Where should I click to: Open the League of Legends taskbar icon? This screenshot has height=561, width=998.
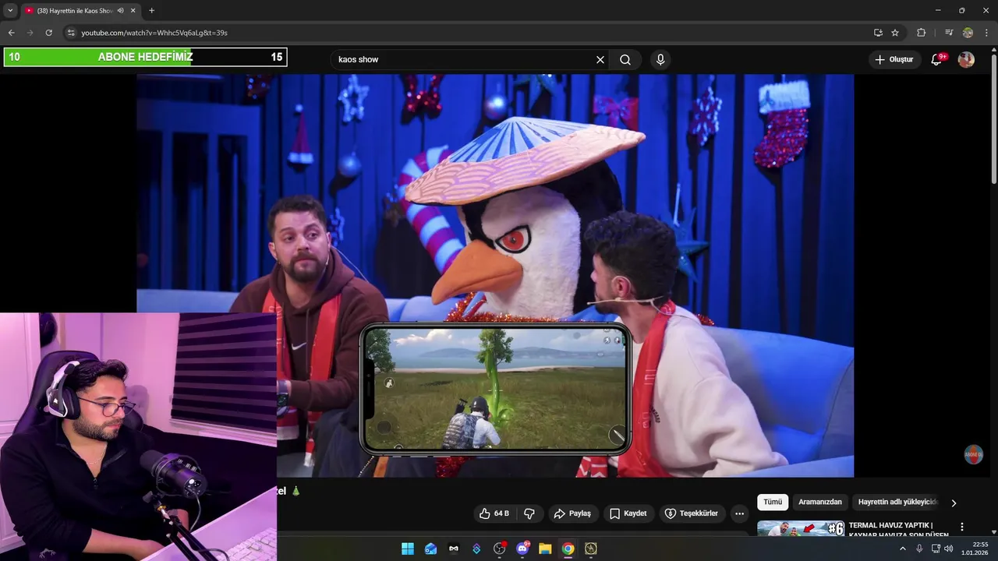[591, 549]
